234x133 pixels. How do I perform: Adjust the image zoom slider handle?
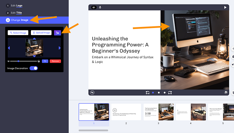[18, 61]
